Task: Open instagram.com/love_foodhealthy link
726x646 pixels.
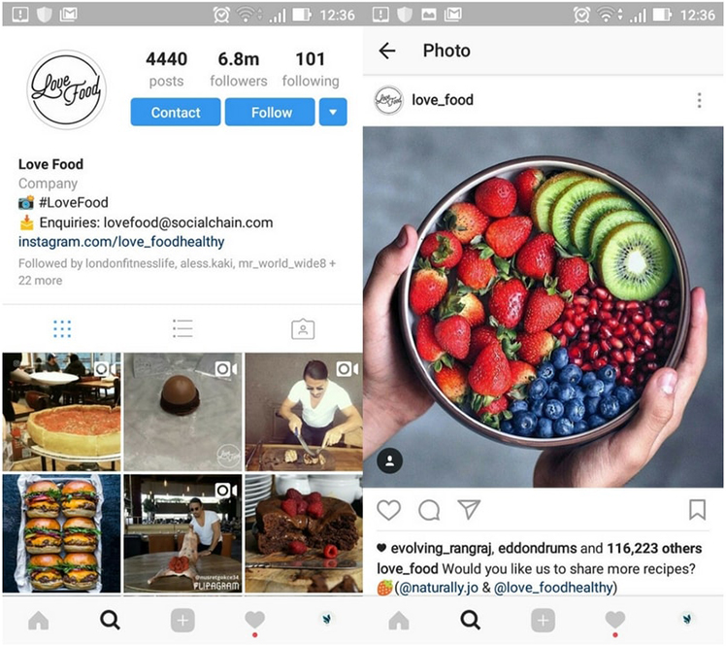Action: coord(121,242)
